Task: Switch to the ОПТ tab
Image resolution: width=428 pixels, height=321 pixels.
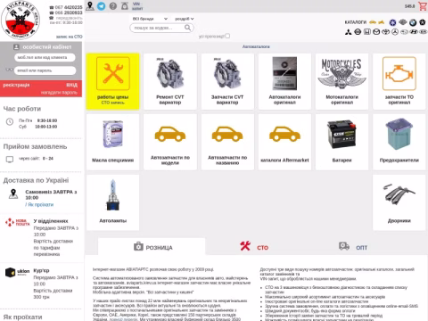Action: pyautogui.click(x=353, y=247)
